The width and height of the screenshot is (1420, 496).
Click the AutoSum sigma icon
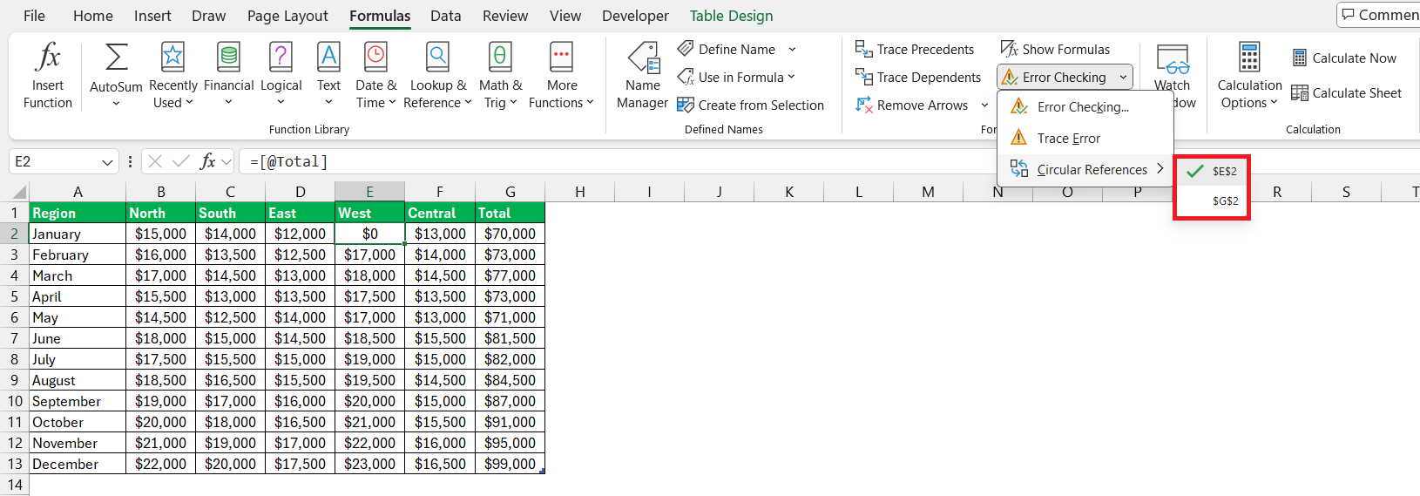[116, 58]
